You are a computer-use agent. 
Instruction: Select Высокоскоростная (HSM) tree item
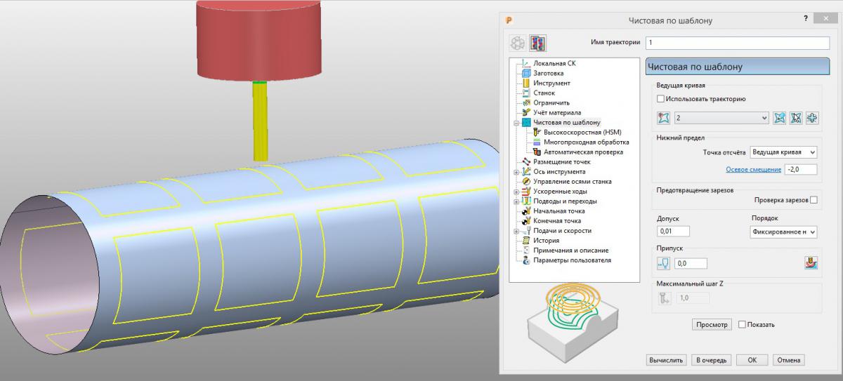click(577, 132)
